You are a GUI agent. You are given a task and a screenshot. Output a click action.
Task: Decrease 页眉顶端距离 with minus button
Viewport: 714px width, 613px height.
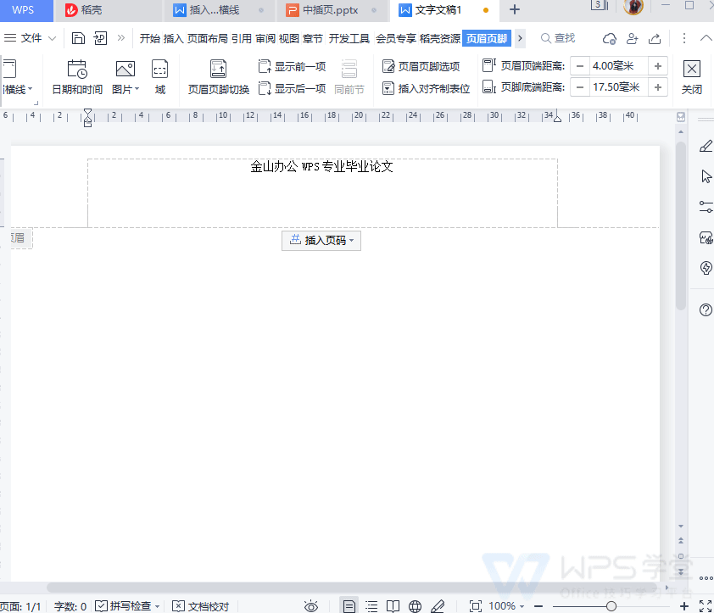point(580,66)
